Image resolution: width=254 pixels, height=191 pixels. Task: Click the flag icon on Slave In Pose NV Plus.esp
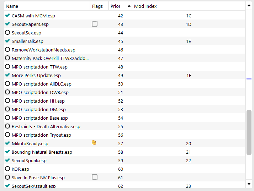(x=95, y=177)
